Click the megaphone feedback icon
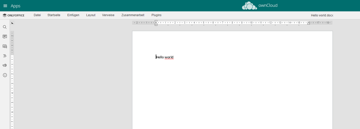 click(5, 65)
